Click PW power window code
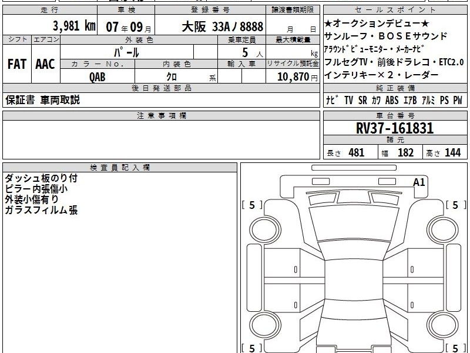Image resolution: width=470 pixels, height=353 pixels. pos(458,100)
